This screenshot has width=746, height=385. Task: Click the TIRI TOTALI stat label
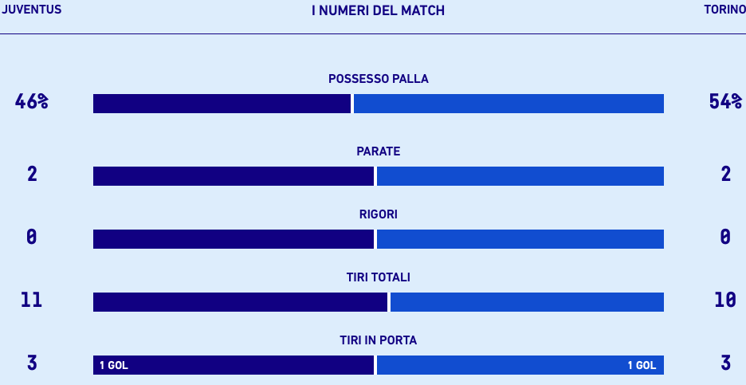coord(379,277)
